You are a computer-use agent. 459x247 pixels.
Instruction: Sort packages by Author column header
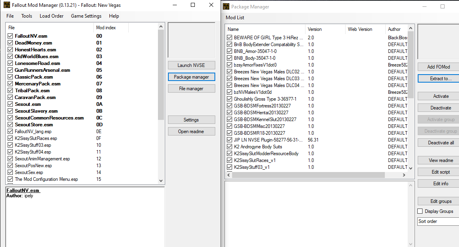(396, 29)
